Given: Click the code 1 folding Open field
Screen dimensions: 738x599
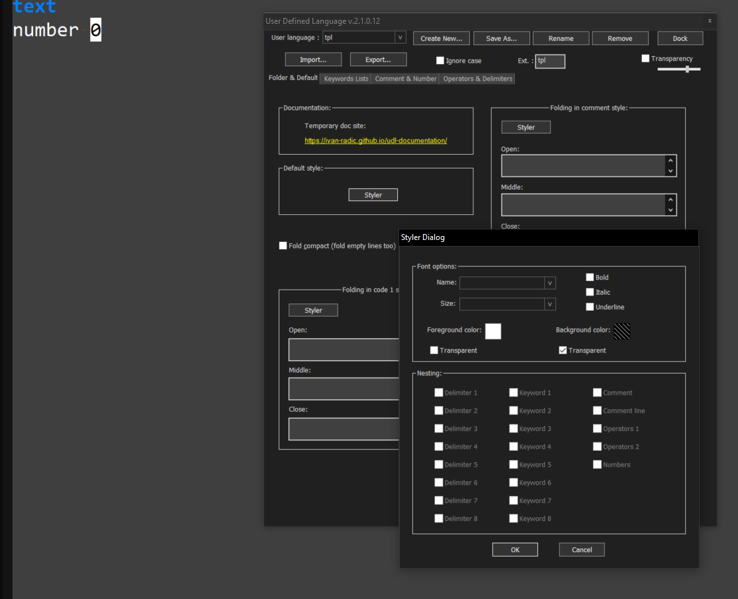Looking at the screenshot, I should (x=344, y=350).
